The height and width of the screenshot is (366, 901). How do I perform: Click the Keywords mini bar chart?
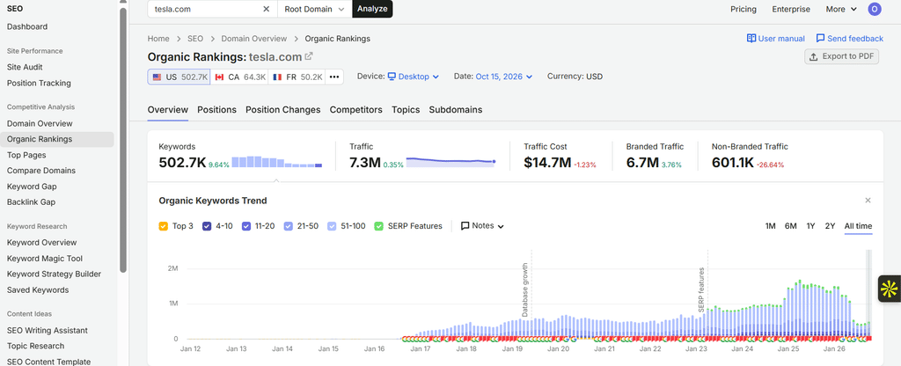[277, 162]
